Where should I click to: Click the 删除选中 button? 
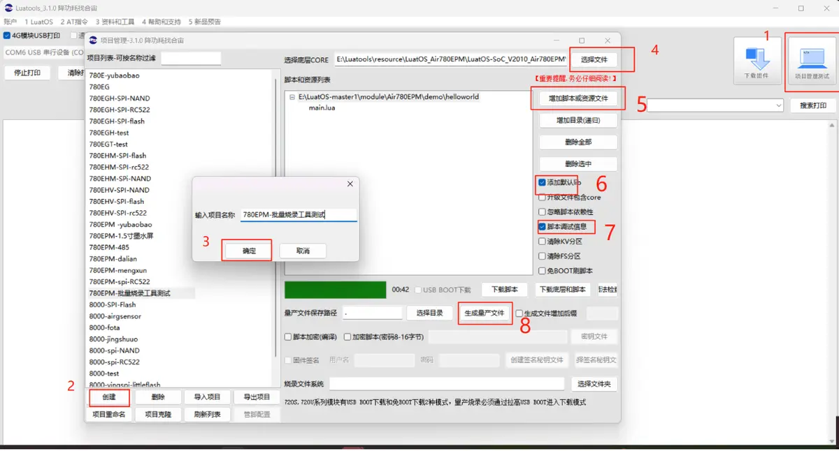click(x=578, y=164)
